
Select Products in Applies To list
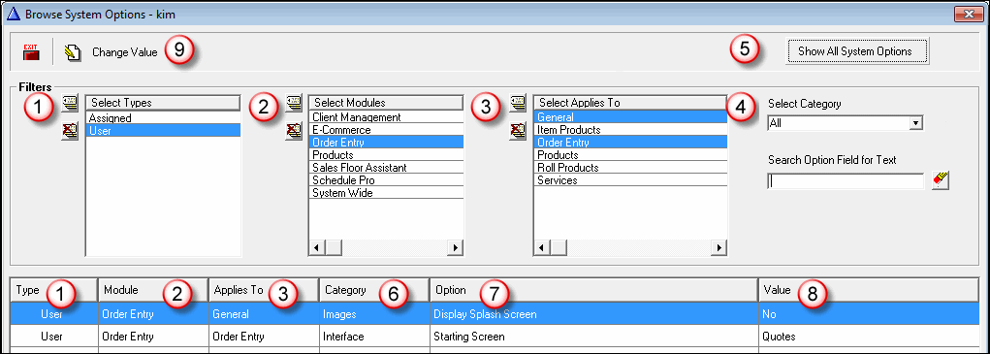(630, 154)
